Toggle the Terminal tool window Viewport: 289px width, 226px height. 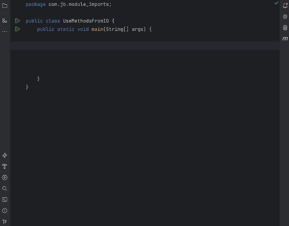[x=5, y=199]
